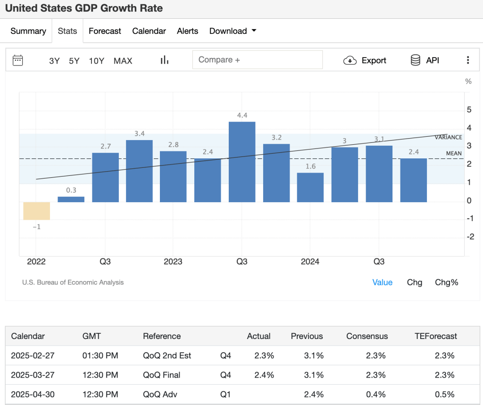Click the 5Y range button
Image resolution: width=483 pixels, height=405 pixels.
(74, 60)
